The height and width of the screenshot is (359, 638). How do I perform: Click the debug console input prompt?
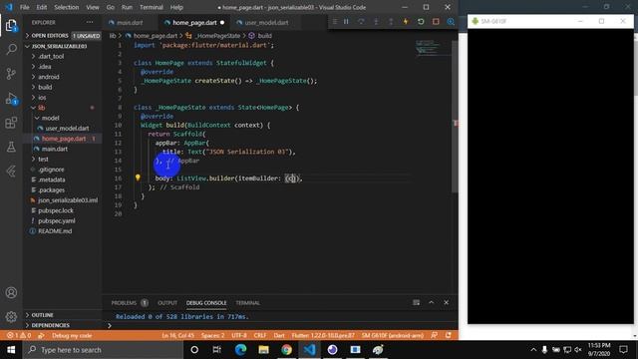pyautogui.click(x=281, y=326)
